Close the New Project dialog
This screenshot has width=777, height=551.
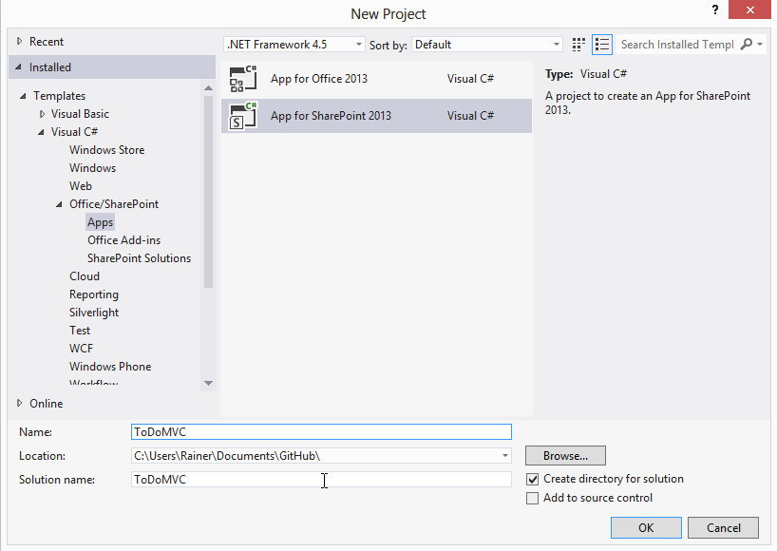[749, 9]
